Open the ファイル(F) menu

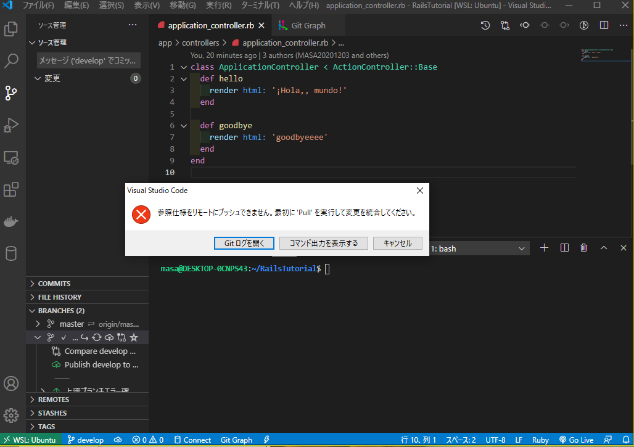[x=38, y=6]
